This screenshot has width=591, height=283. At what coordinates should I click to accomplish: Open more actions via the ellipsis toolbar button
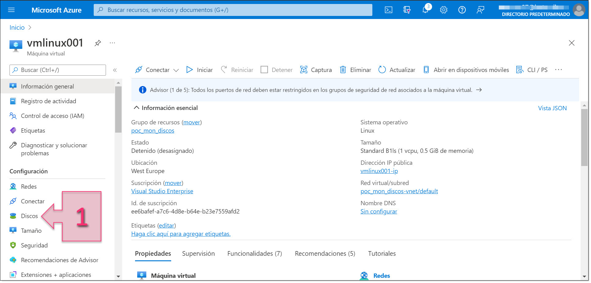pyautogui.click(x=559, y=70)
